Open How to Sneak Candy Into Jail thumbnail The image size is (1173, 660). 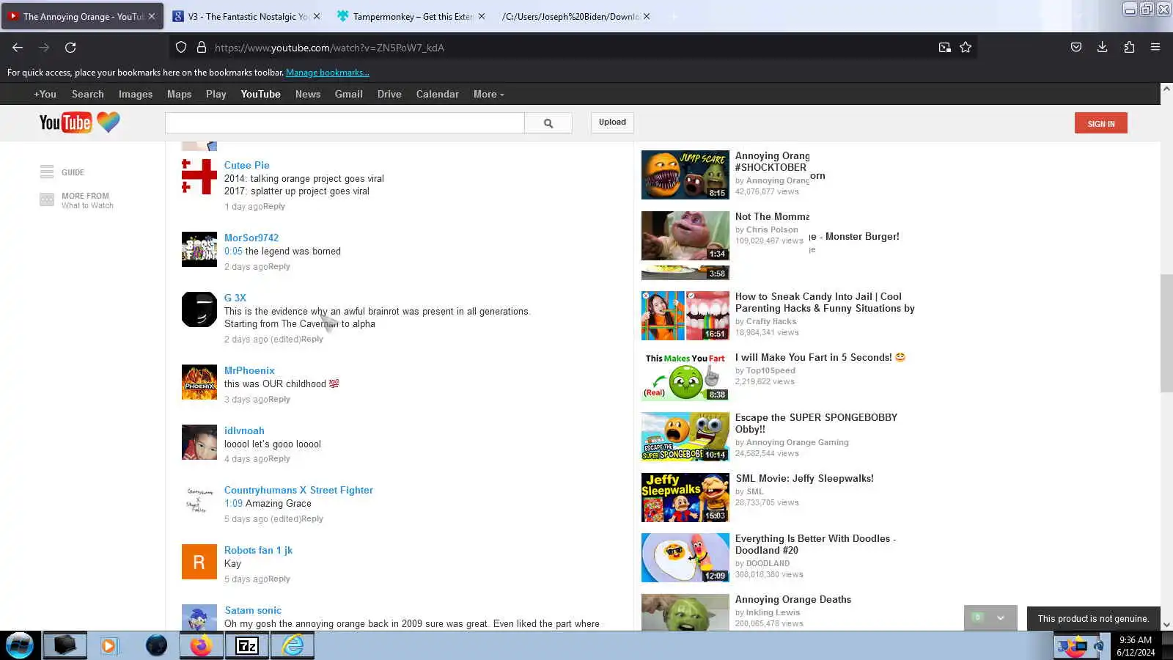point(685,315)
